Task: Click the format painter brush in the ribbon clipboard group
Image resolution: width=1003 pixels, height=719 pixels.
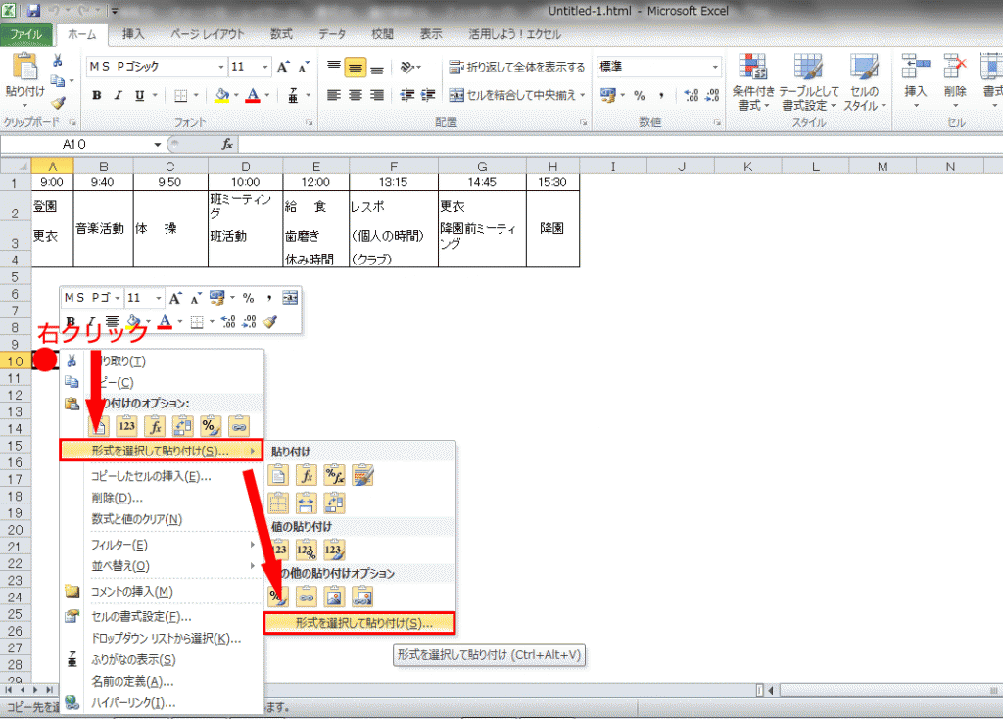Action: [x=58, y=103]
